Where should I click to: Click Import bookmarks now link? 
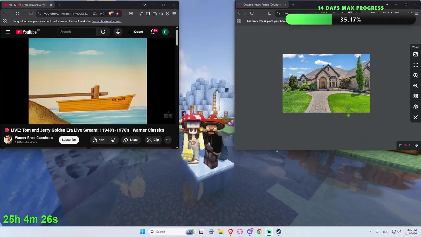click(x=107, y=21)
